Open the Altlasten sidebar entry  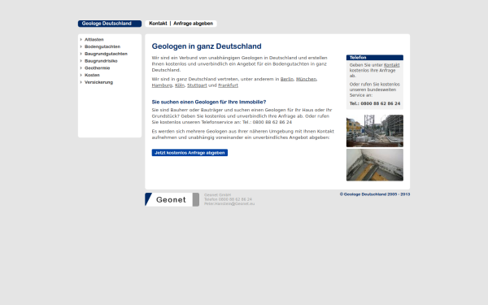tap(94, 40)
